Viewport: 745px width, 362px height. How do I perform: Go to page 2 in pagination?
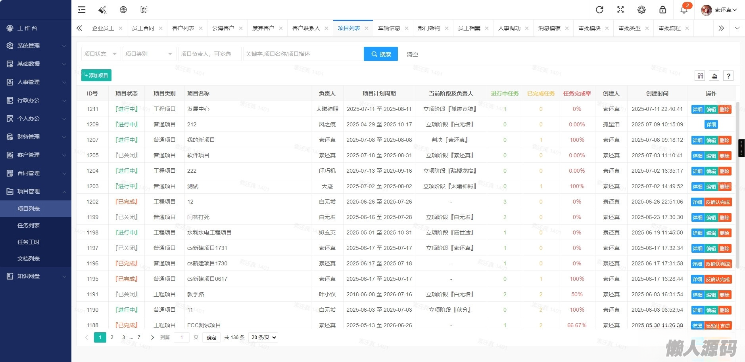[112, 337]
